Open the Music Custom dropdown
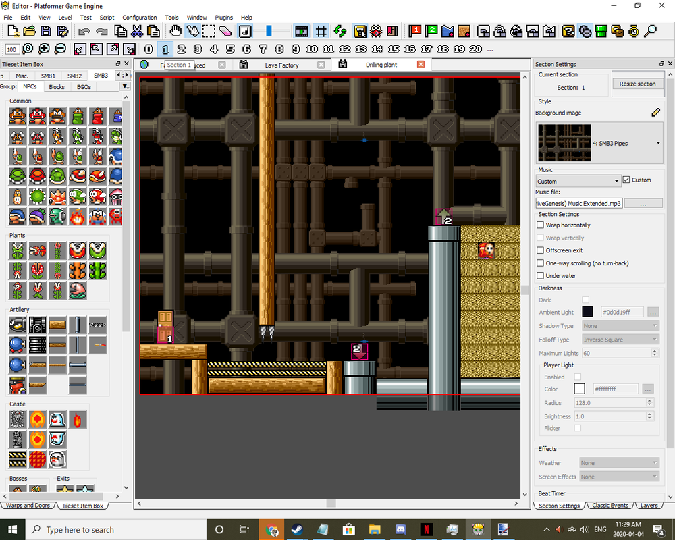This screenshot has width=675, height=540. pyautogui.click(x=578, y=182)
